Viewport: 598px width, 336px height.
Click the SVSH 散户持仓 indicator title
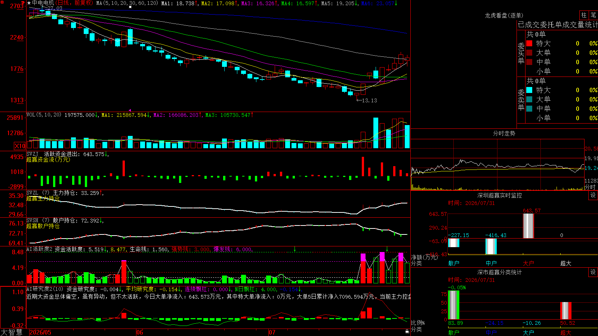coord(52,221)
